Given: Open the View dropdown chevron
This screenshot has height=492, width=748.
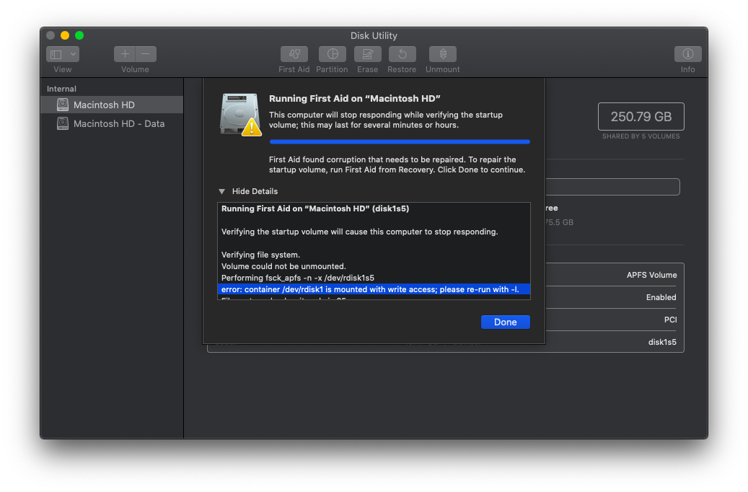Looking at the screenshot, I should [73, 54].
